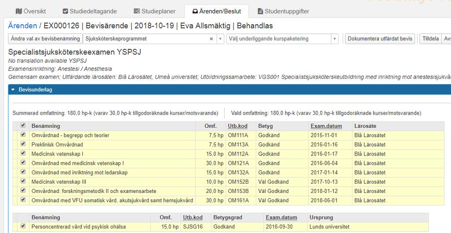This screenshot has width=451, height=233.
Task: Uncheck Medicinsk vetenskap III course
Action: pos(23,181)
